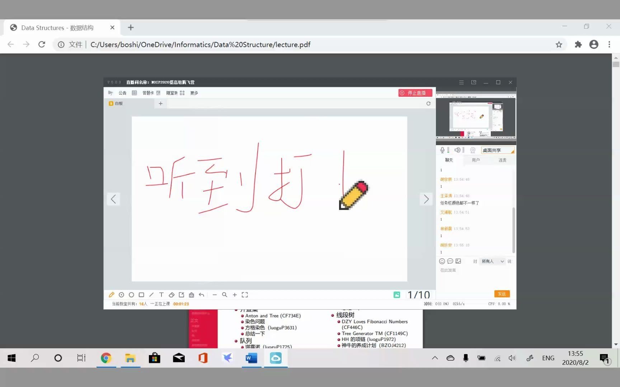Toggle the webcam icon in live panel
Screen dimensions: 620x387
[473, 150]
